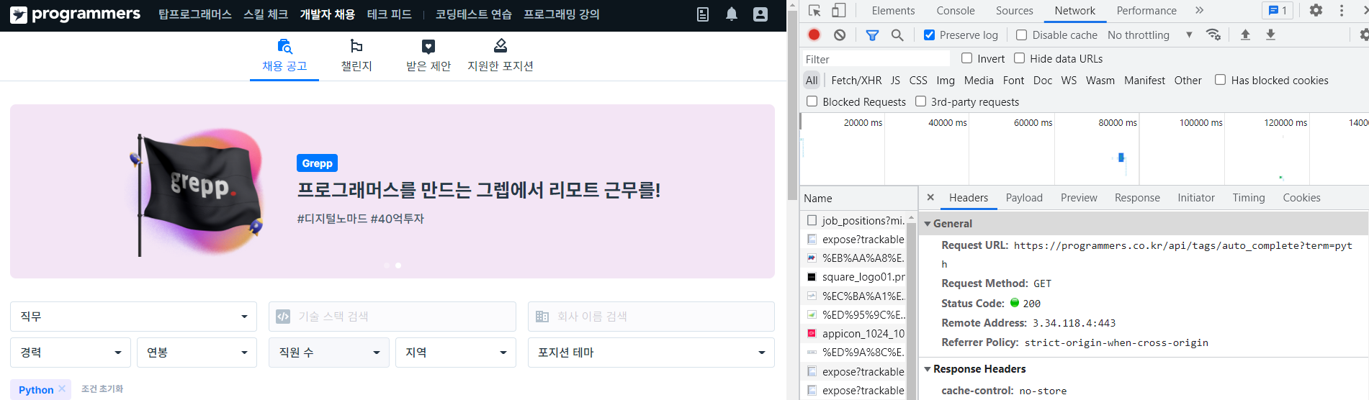
Task: Open the Payload tab
Action: (x=1024, y=198)
